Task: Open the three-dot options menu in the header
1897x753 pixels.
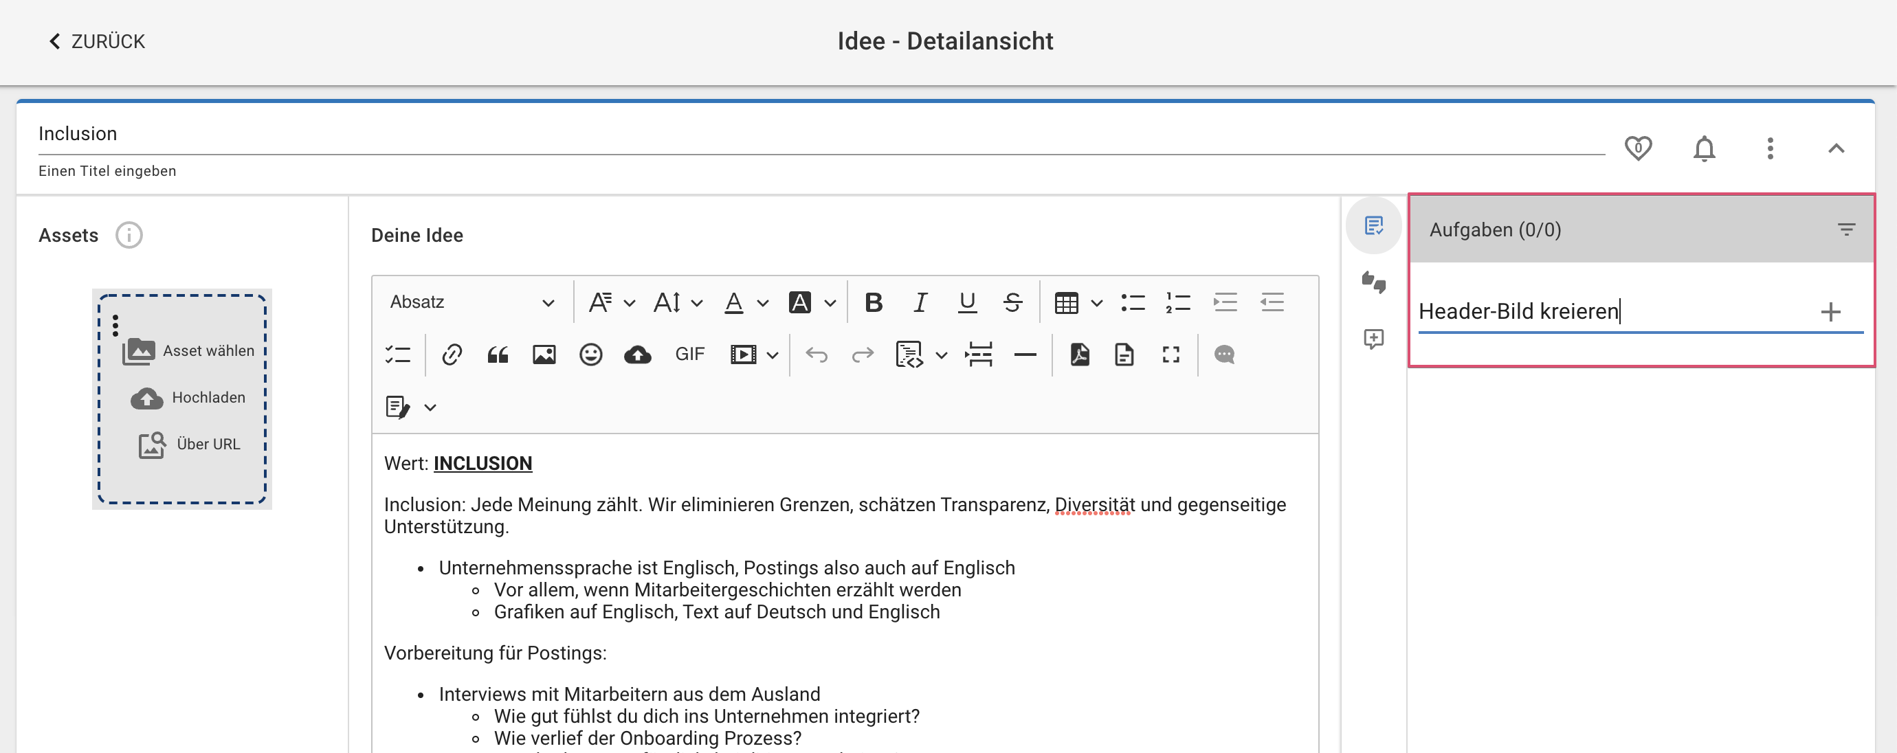Action: [x=1771, y=148]
